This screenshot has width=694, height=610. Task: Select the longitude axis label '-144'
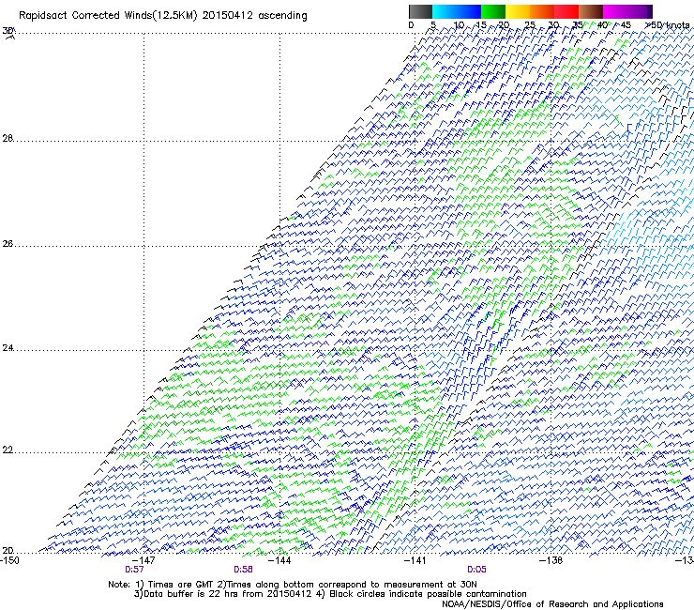tap(279, 560)
